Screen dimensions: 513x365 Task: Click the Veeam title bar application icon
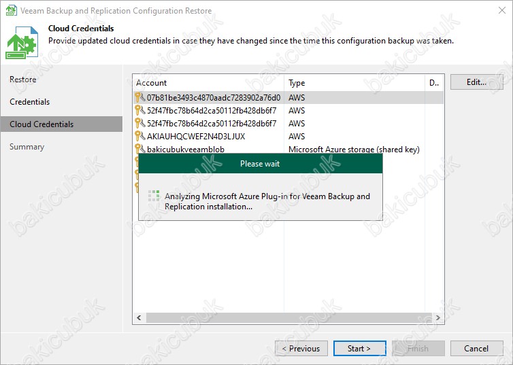[x=12, y=10]
